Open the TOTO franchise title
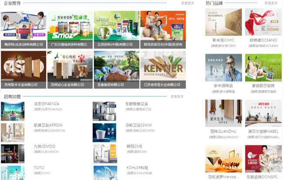283x180 pixels. coord(39,167)
